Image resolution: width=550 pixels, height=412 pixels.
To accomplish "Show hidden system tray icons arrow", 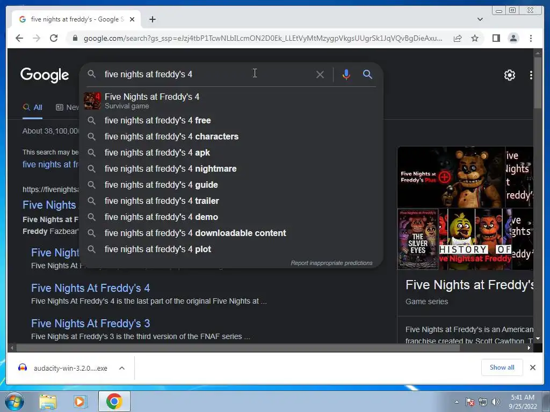I will click(x=457, y=402).
